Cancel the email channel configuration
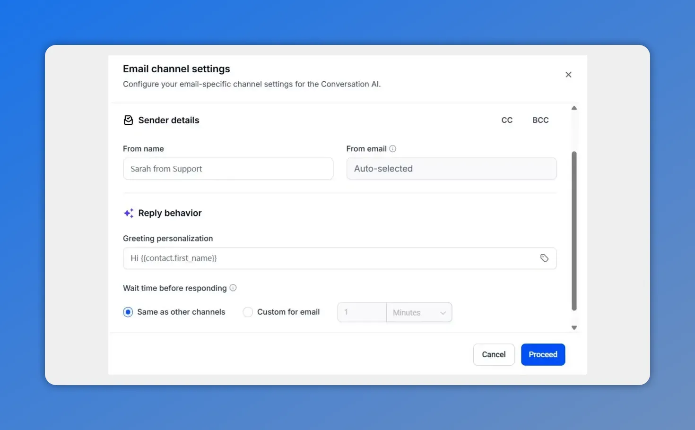 pos(494,354)
